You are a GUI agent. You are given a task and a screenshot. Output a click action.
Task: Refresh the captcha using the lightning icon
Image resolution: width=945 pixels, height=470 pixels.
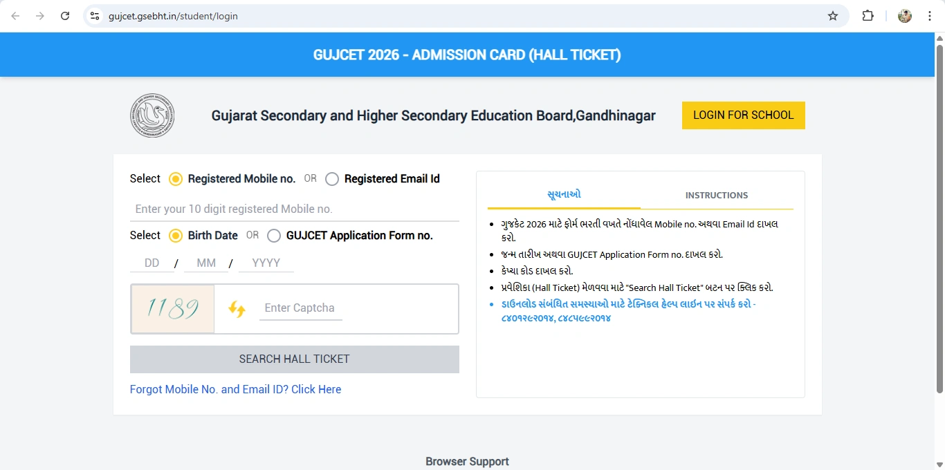pos(237,309)
